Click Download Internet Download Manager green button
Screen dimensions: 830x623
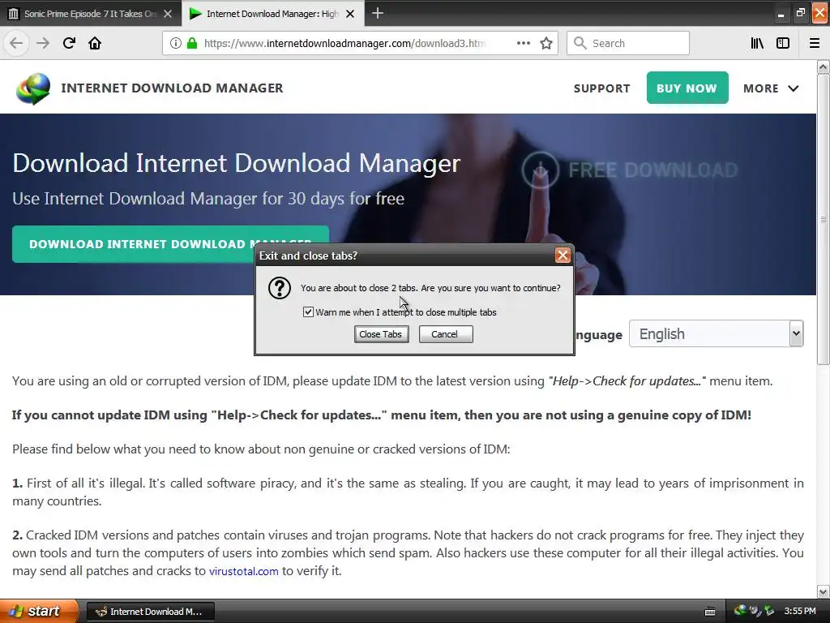pyautogui.click(x=170, y=243)
